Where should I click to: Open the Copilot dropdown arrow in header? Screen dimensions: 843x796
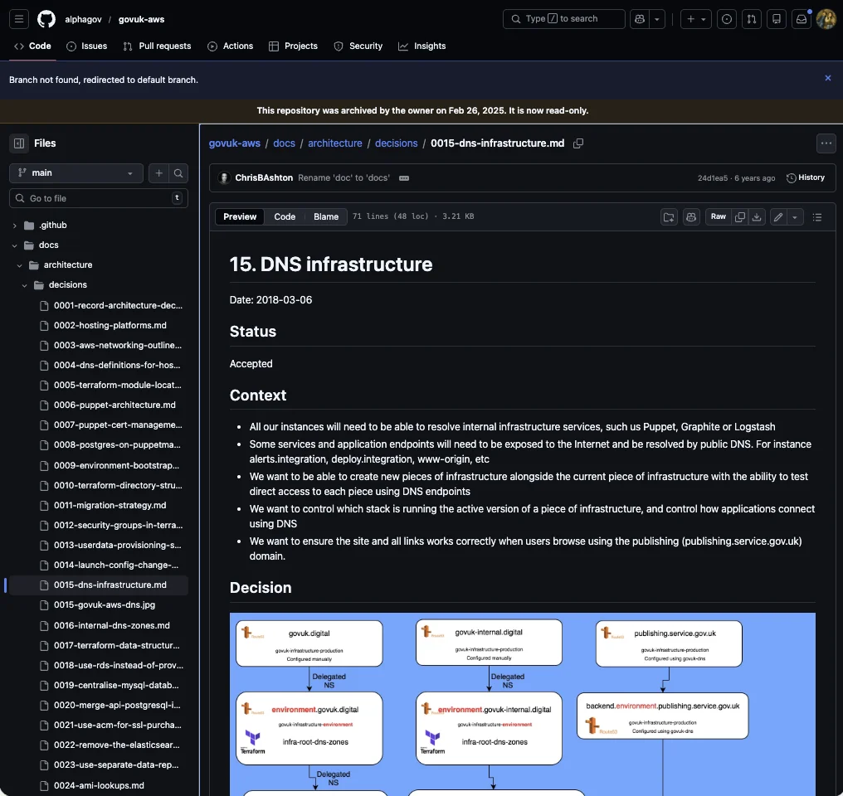click(657, 19)
